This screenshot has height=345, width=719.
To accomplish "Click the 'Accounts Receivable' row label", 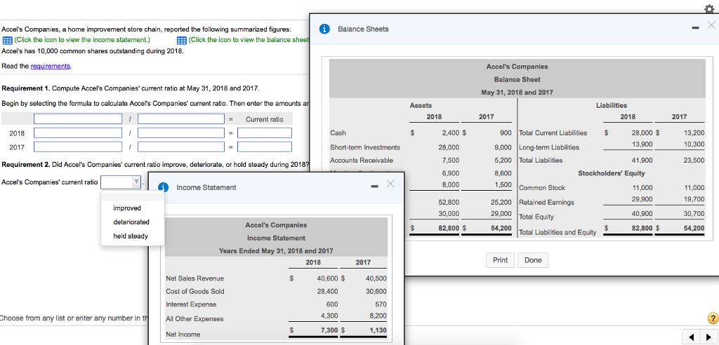I will 362,161.
